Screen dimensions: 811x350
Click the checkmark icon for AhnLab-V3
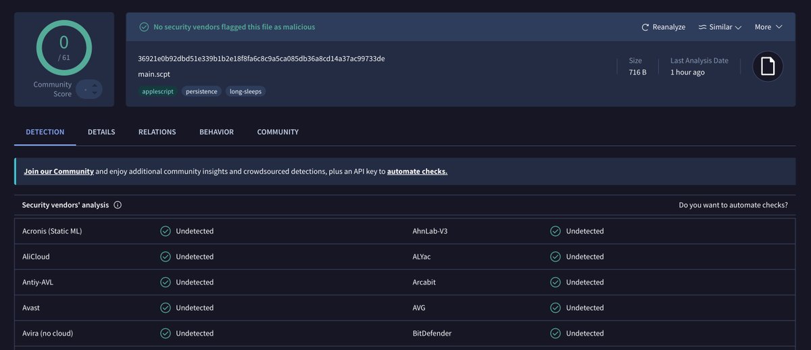click(x=556, y=231)
